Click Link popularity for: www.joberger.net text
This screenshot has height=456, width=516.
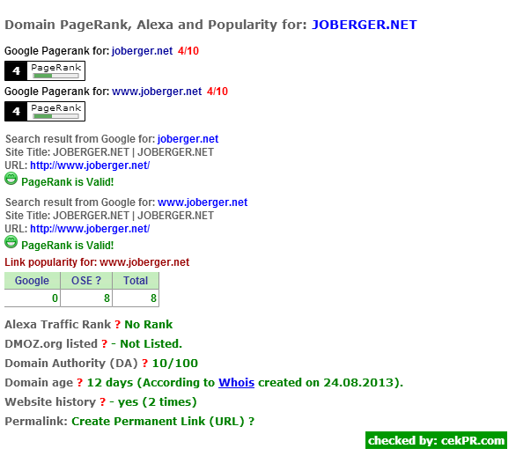click(97, 262)
